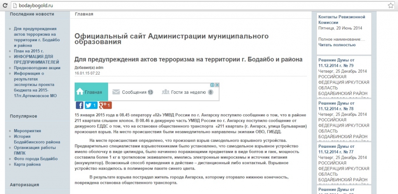Click the Добавил(а) adm author text

89,68
